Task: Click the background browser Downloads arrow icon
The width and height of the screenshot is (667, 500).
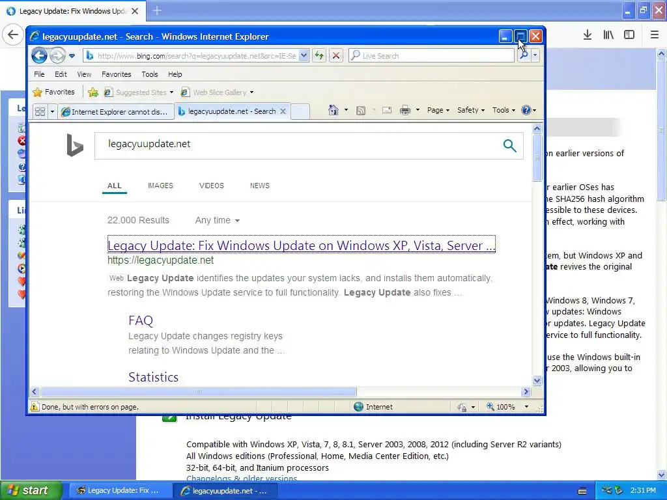Action: click(x=588, y=35)
